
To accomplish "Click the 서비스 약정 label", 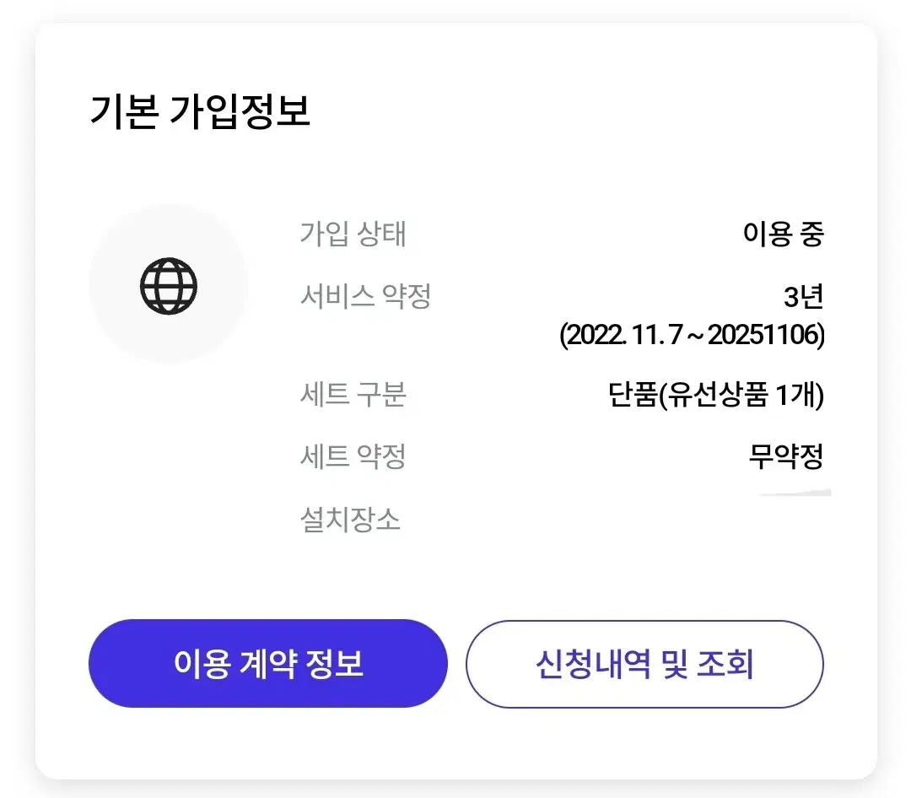I will (x=365, y=296).
